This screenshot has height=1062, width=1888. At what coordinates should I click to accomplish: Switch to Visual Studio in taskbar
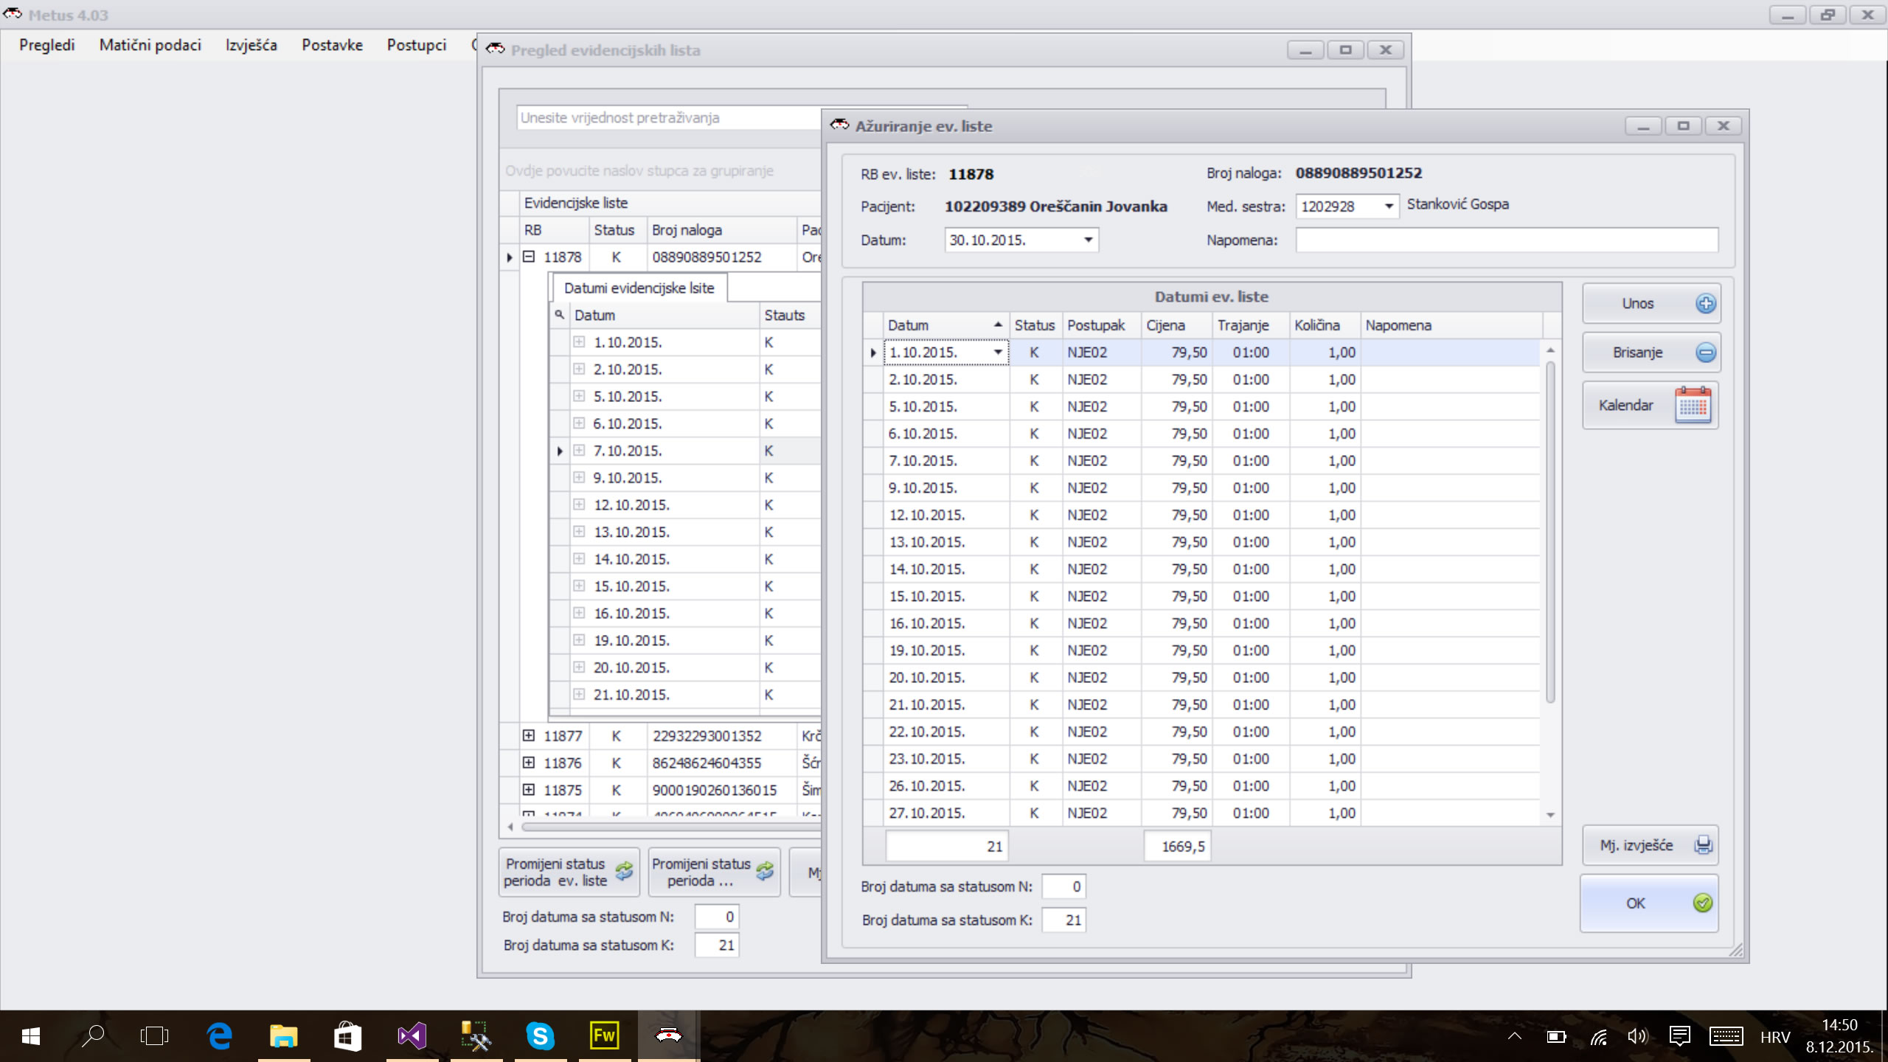click(412, 1036)
